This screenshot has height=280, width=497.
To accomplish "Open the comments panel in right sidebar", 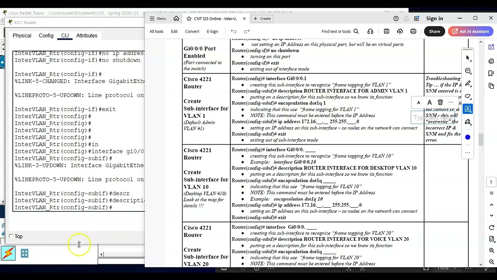I will point(491,61).
